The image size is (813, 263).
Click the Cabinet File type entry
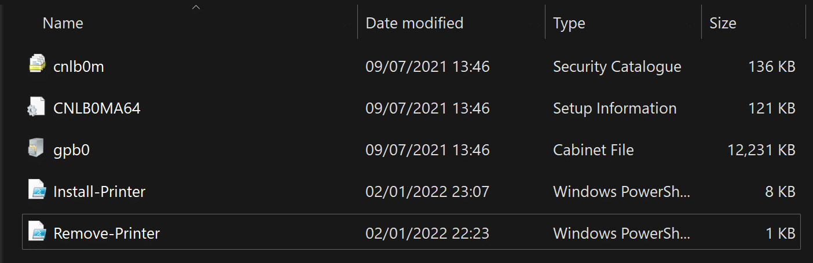(x=594, y=150)
